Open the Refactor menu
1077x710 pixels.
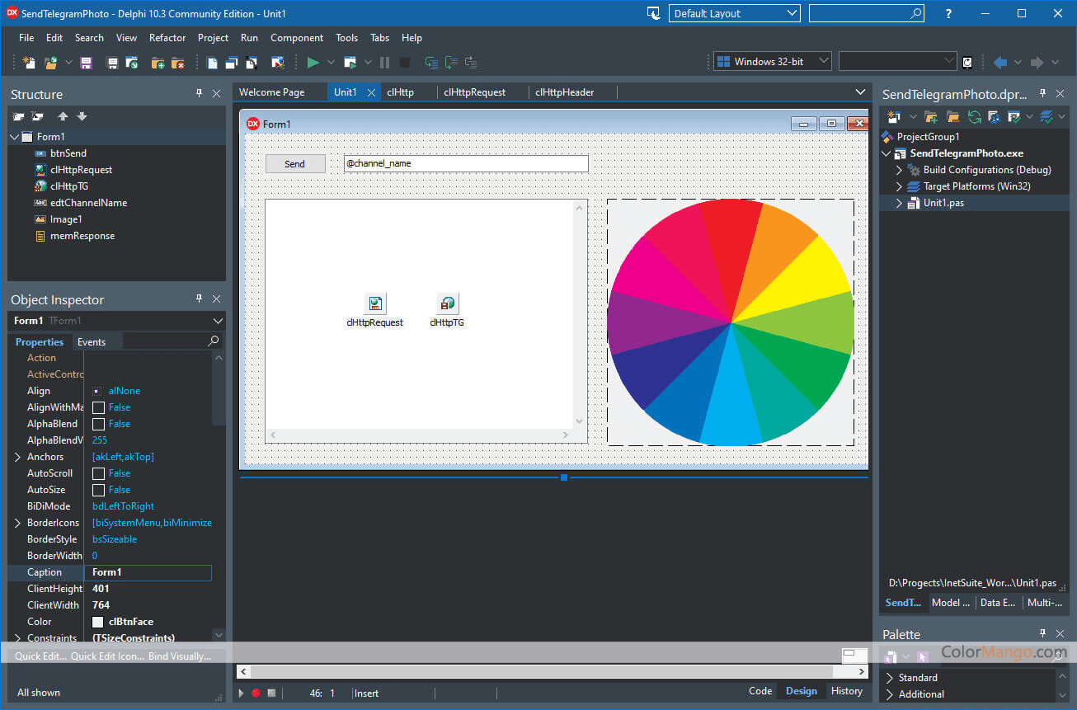(167, 38)
